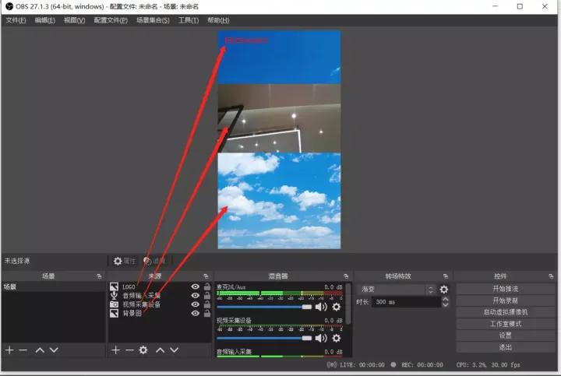The height and width of the screenshot is (376, 561).
Task: Click the 麦克风/Aux volume slider
Action: tap(263, 307)
